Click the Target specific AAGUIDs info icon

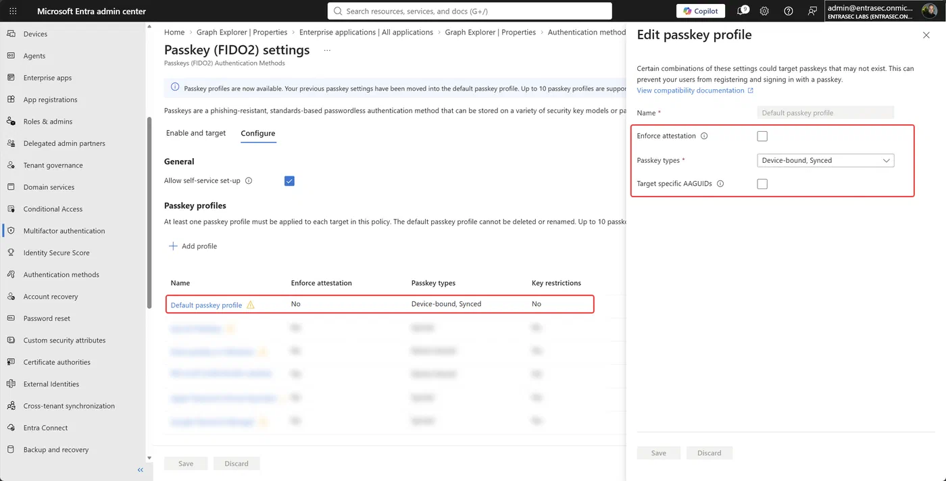pyautogui.click(x=720, y=184)
